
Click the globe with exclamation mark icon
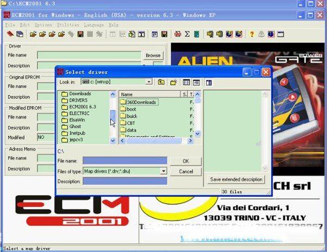click(x=229, y=34)
